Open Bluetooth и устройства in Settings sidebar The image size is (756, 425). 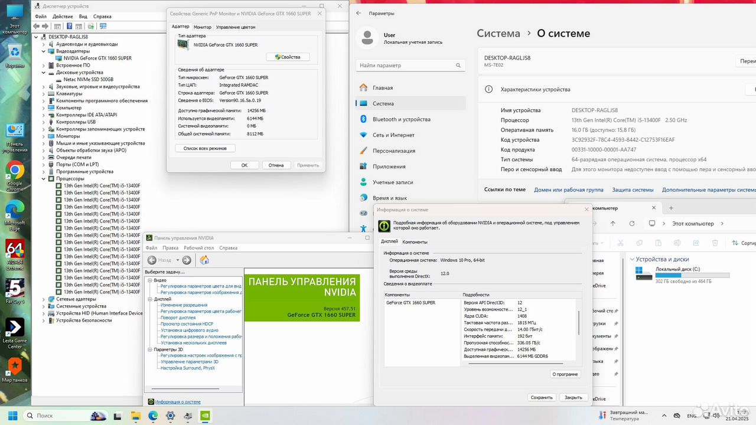[x=411, y=119]
